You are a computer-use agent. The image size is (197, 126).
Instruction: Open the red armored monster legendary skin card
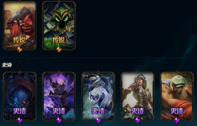point(20,26)
